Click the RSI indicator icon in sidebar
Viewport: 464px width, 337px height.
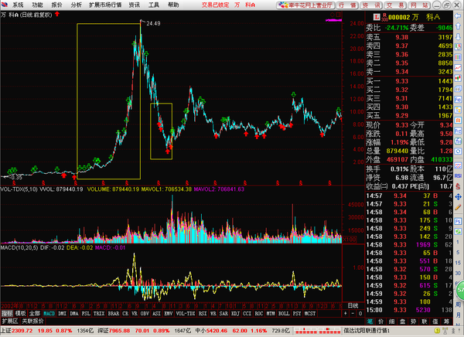point(458,175)
